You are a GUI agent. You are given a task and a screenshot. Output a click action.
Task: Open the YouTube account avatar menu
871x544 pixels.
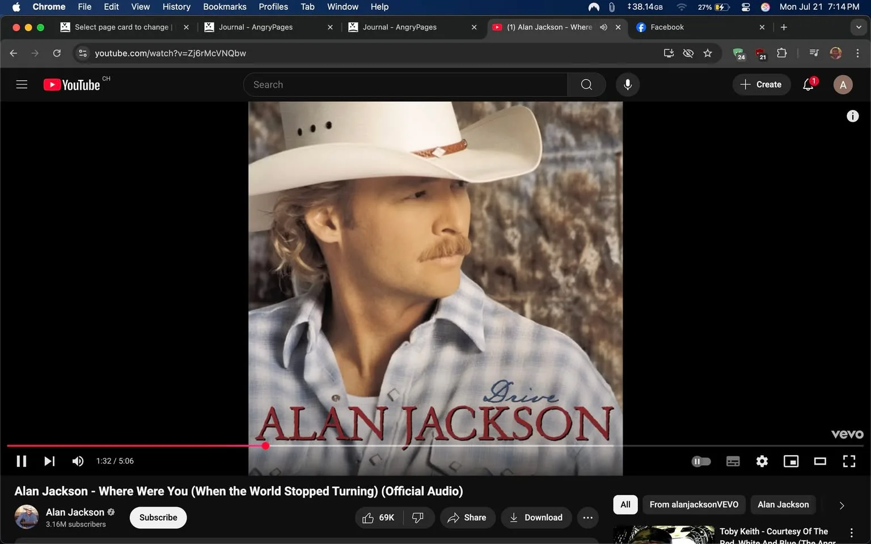tap(843, 84)
